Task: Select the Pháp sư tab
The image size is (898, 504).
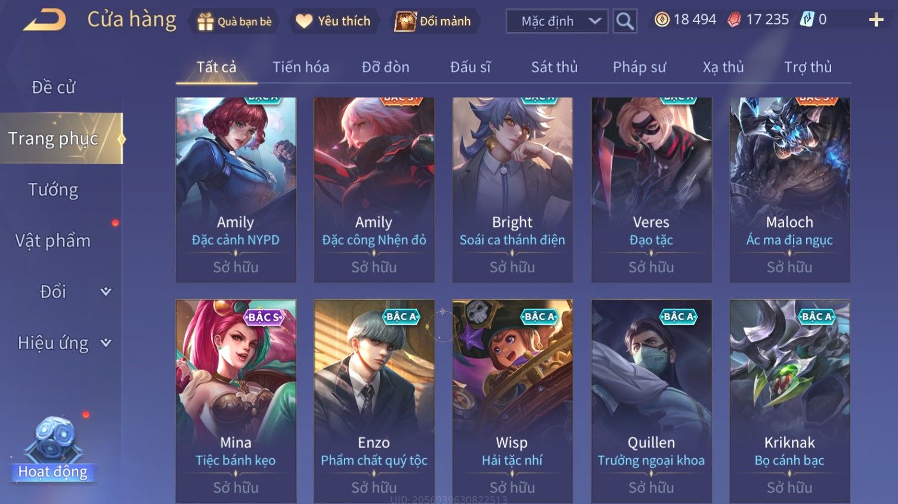Action: (639, 67)
